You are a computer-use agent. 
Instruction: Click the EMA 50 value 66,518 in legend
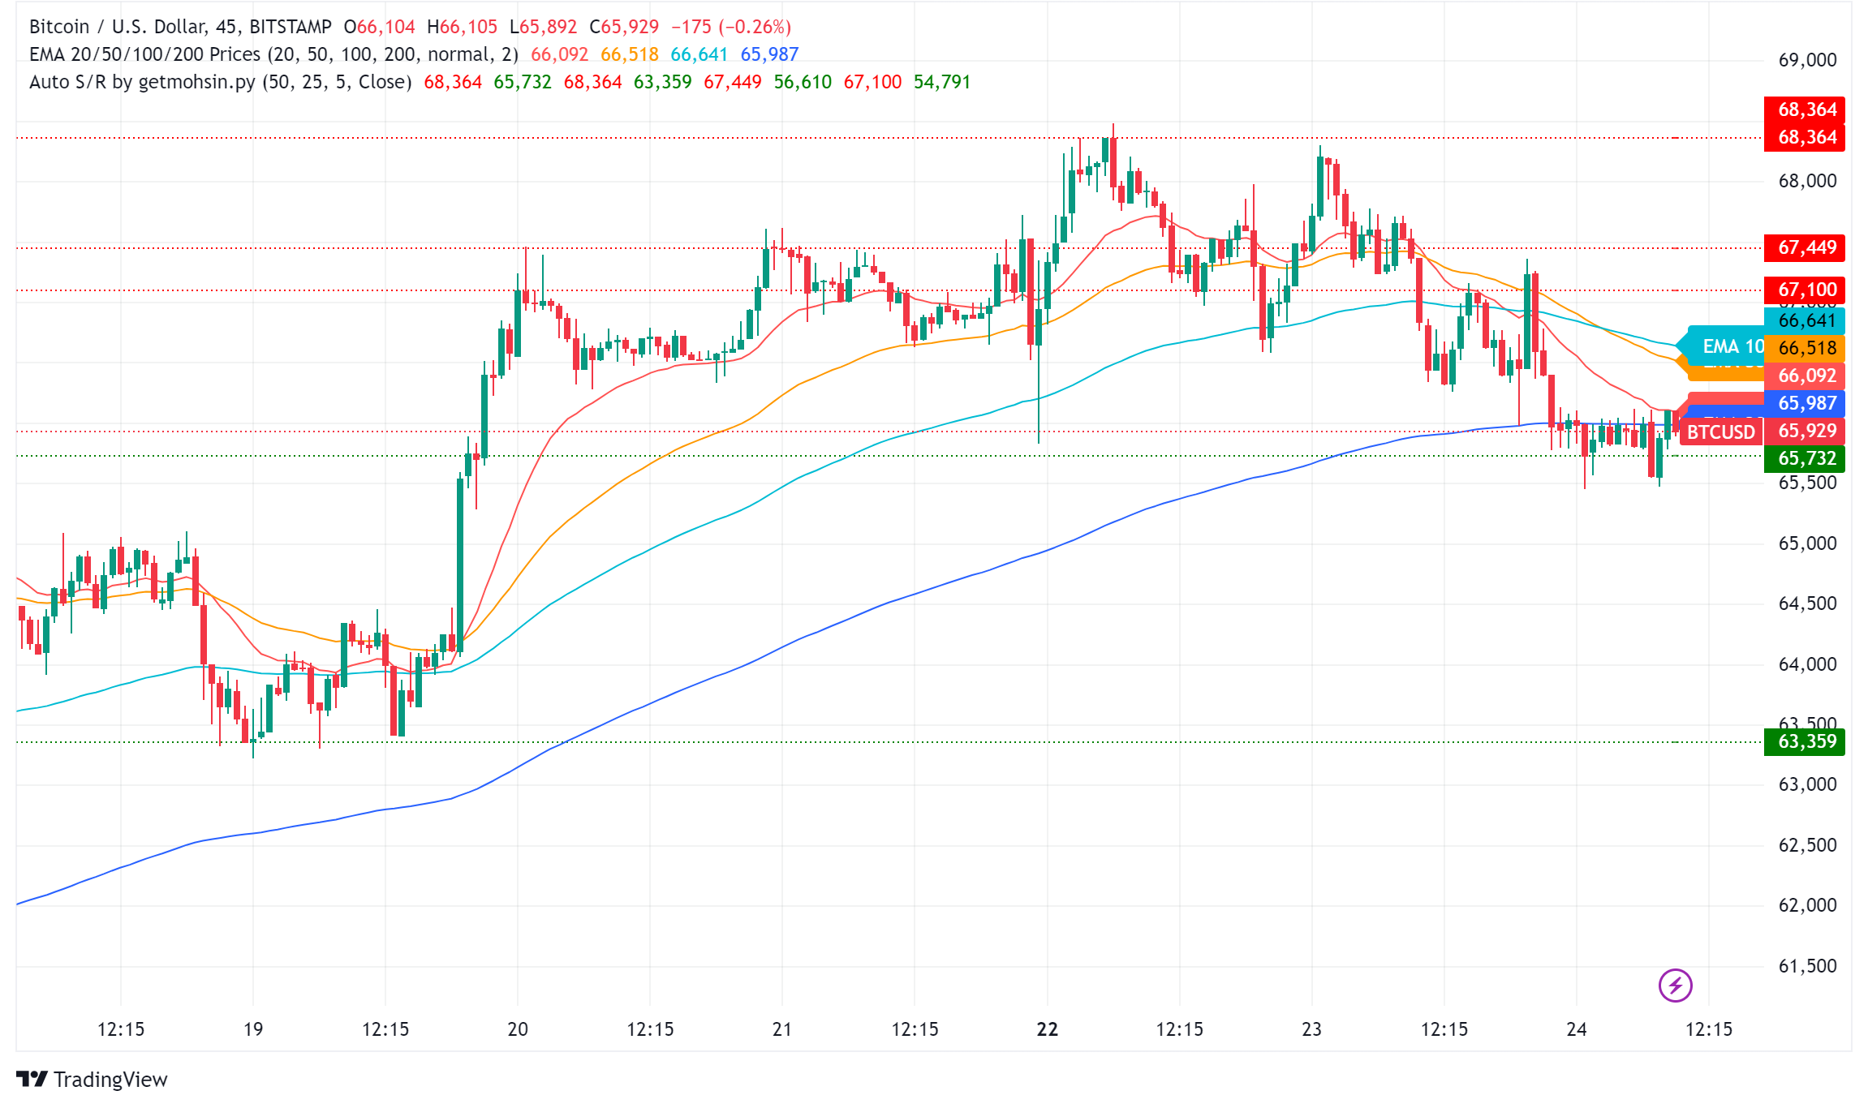point(630,54)
